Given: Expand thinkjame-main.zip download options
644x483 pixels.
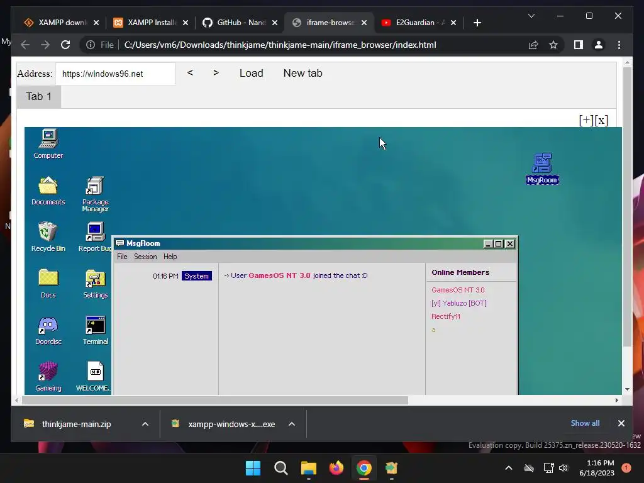Looking at the screenshot, I should click(145, 424).
